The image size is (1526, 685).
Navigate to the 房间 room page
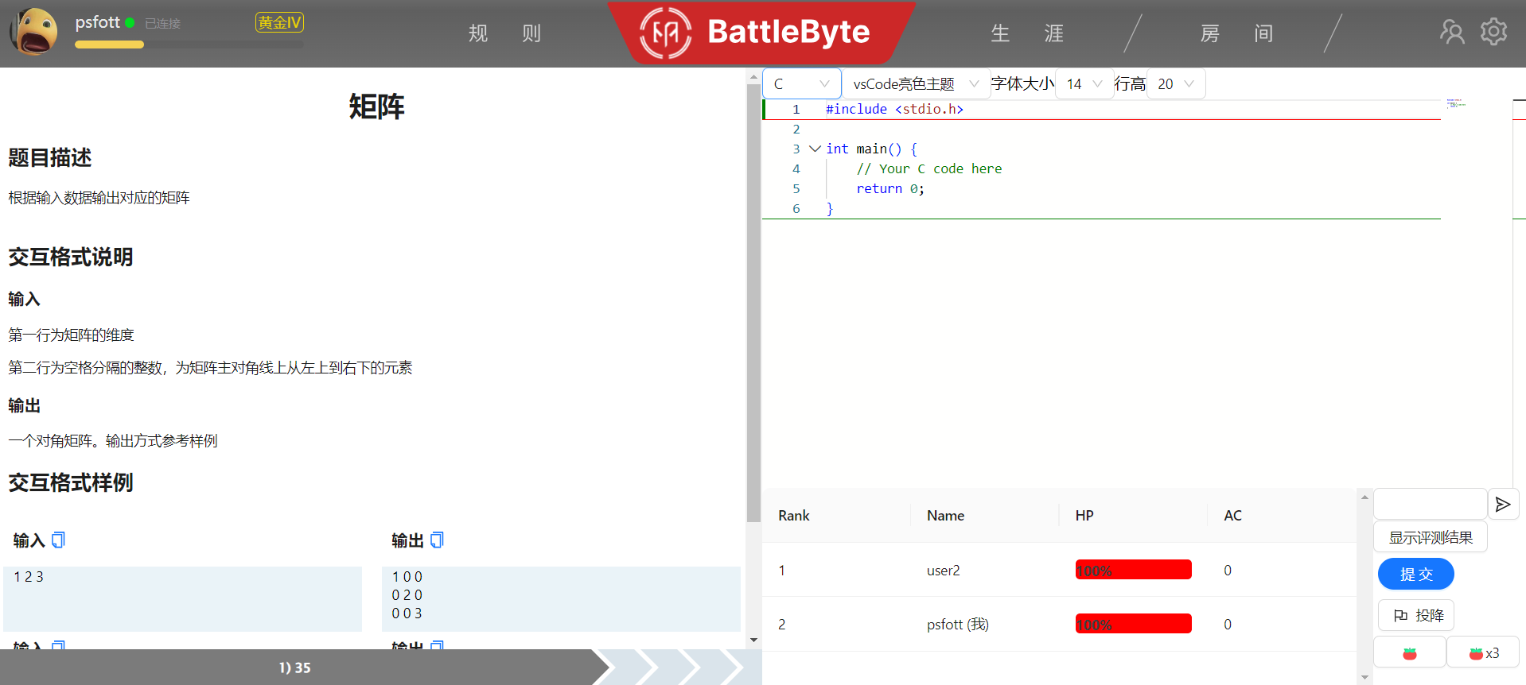pyautogui.click(x=1236, y=33)
